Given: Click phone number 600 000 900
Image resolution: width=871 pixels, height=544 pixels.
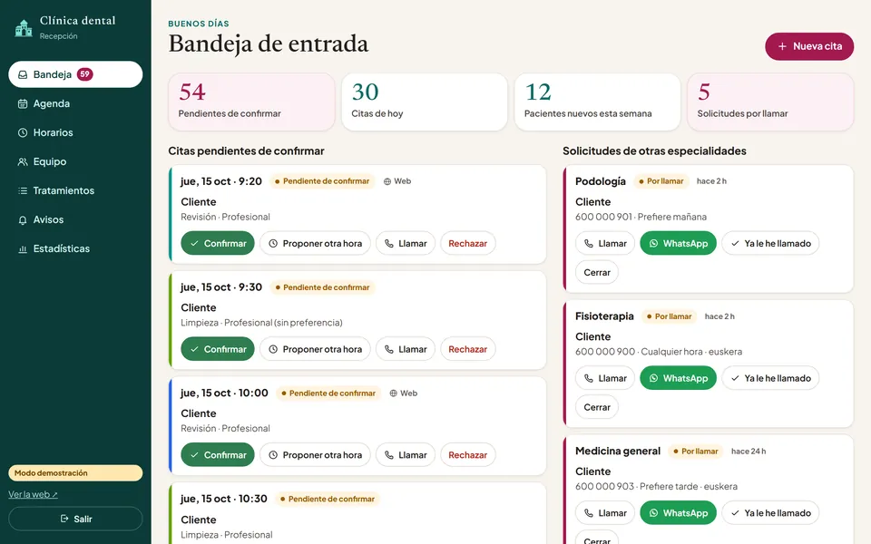Looking at the screenshot, I should point(605,352).
